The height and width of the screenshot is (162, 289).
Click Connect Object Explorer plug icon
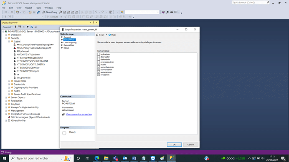click(x=15, y=27)
